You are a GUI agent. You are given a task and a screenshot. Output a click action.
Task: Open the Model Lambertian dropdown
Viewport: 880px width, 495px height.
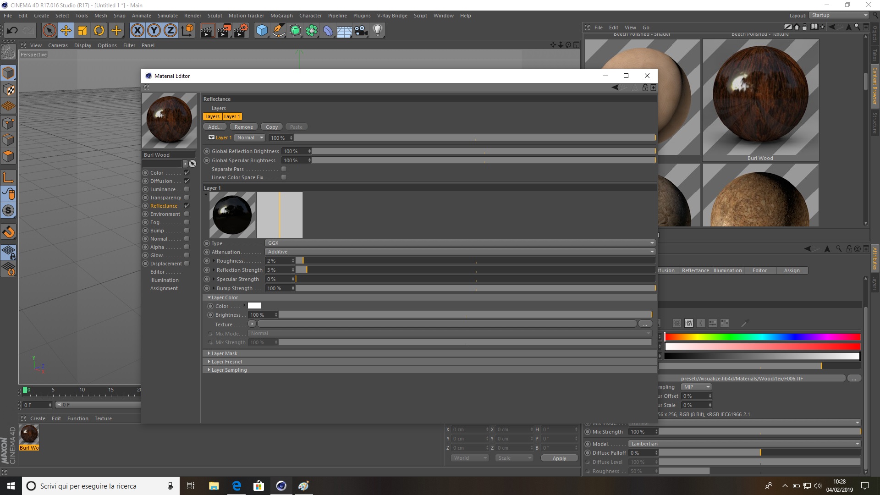(744, 444)
